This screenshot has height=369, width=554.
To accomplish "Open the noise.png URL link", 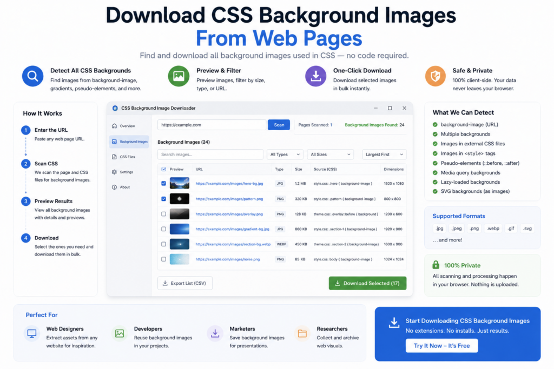I will click(228, 259).
